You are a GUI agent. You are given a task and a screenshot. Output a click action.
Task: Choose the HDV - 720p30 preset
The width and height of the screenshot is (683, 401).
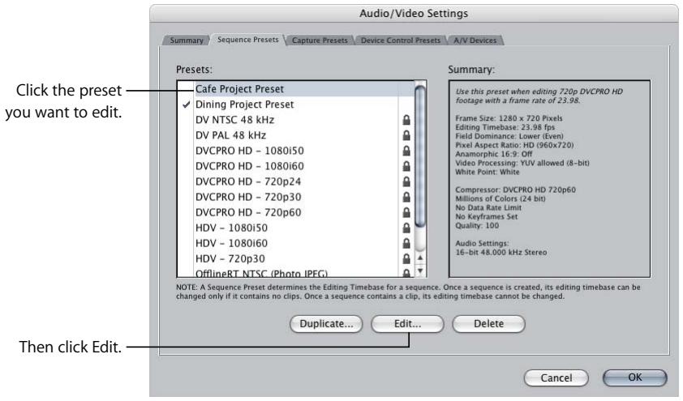pos(296,258)
